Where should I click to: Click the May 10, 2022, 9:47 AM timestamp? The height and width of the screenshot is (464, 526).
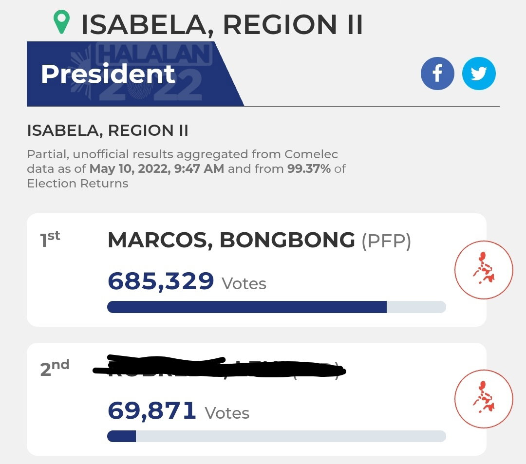point(157,168)
